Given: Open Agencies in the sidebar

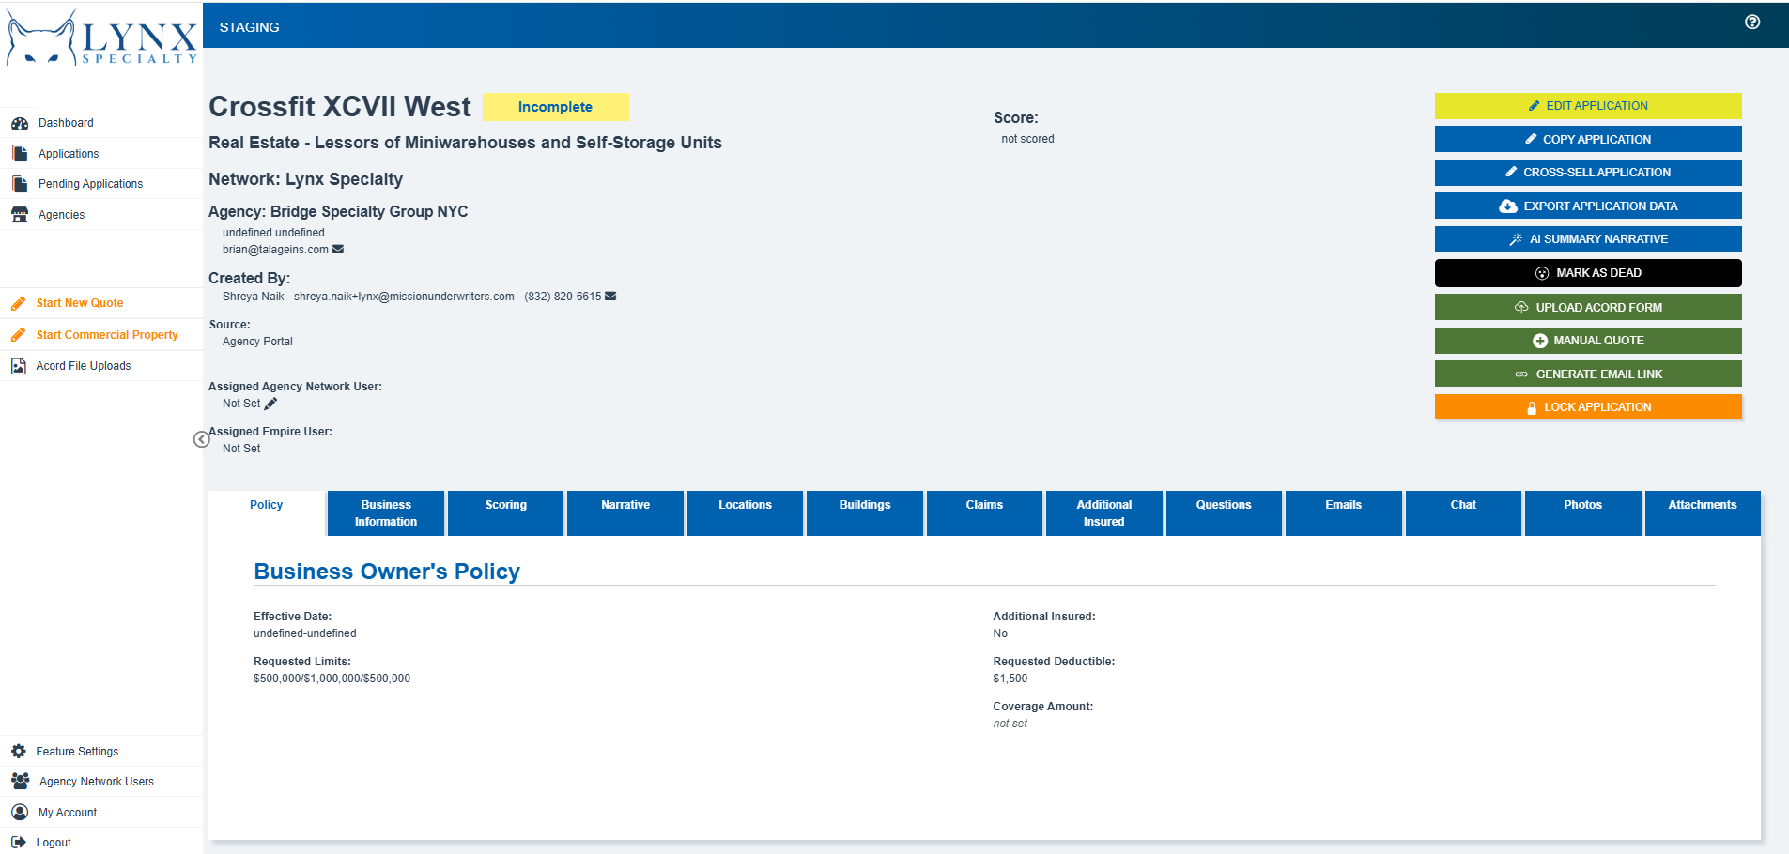Looking at the screenshot, I should [61, 215].
